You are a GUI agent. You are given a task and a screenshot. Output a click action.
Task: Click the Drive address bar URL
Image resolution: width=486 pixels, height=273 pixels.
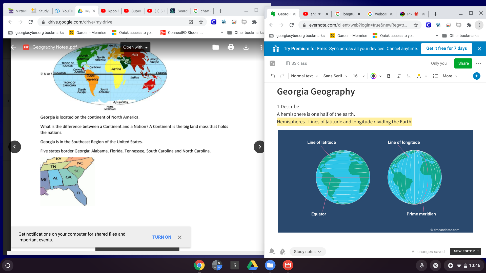80,22
